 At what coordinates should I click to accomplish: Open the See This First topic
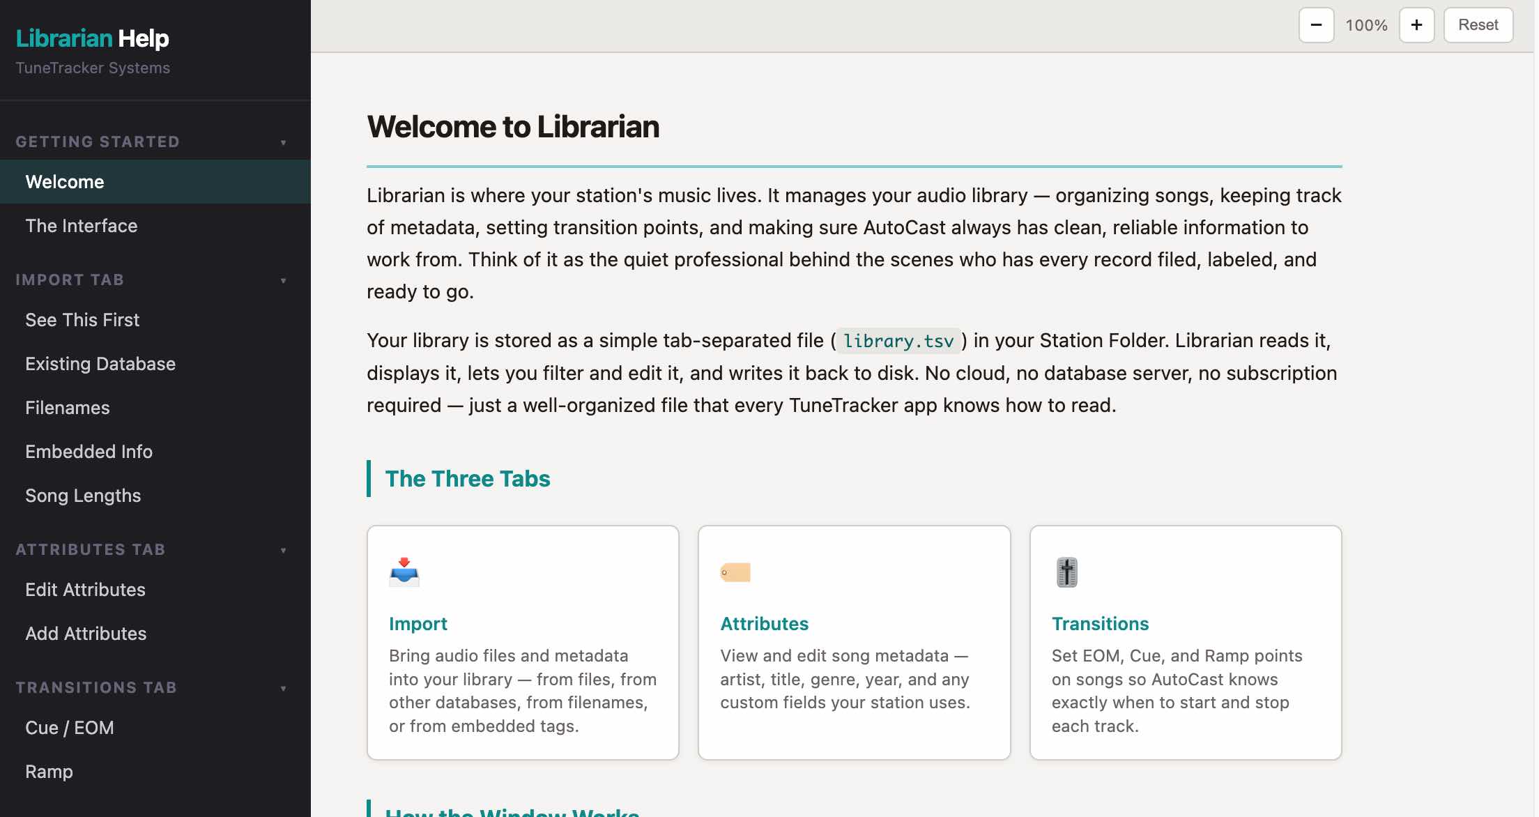click(82, 319)
